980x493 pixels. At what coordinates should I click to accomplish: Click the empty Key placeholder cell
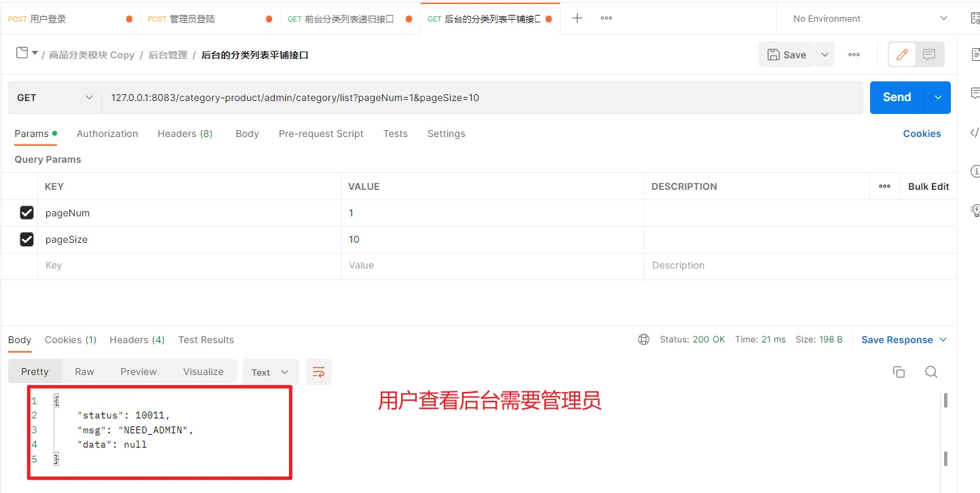click(x=189, y=266)
